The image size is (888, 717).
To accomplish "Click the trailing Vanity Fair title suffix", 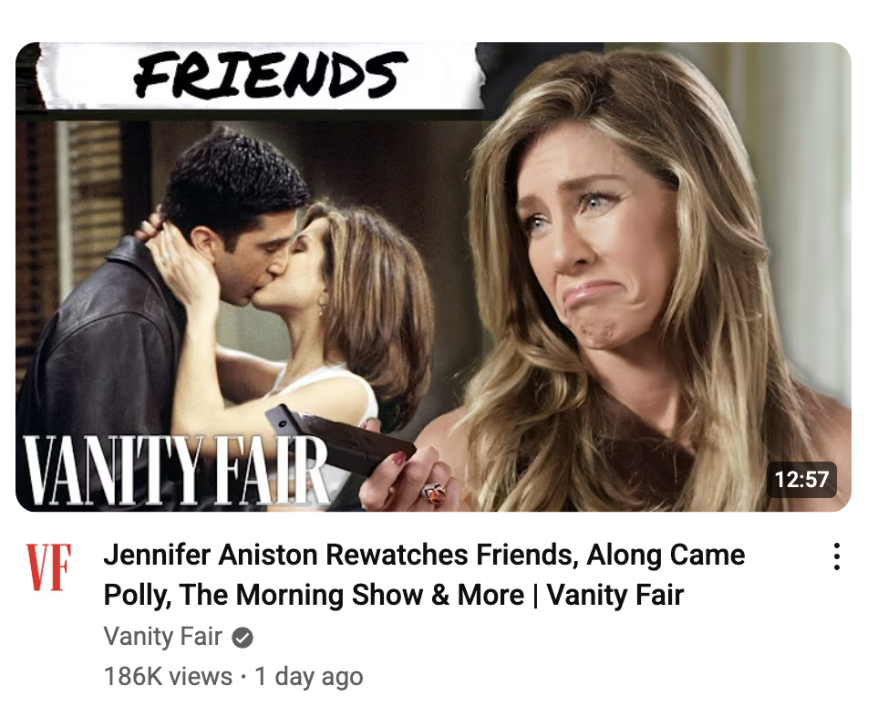I will (615, 595).
